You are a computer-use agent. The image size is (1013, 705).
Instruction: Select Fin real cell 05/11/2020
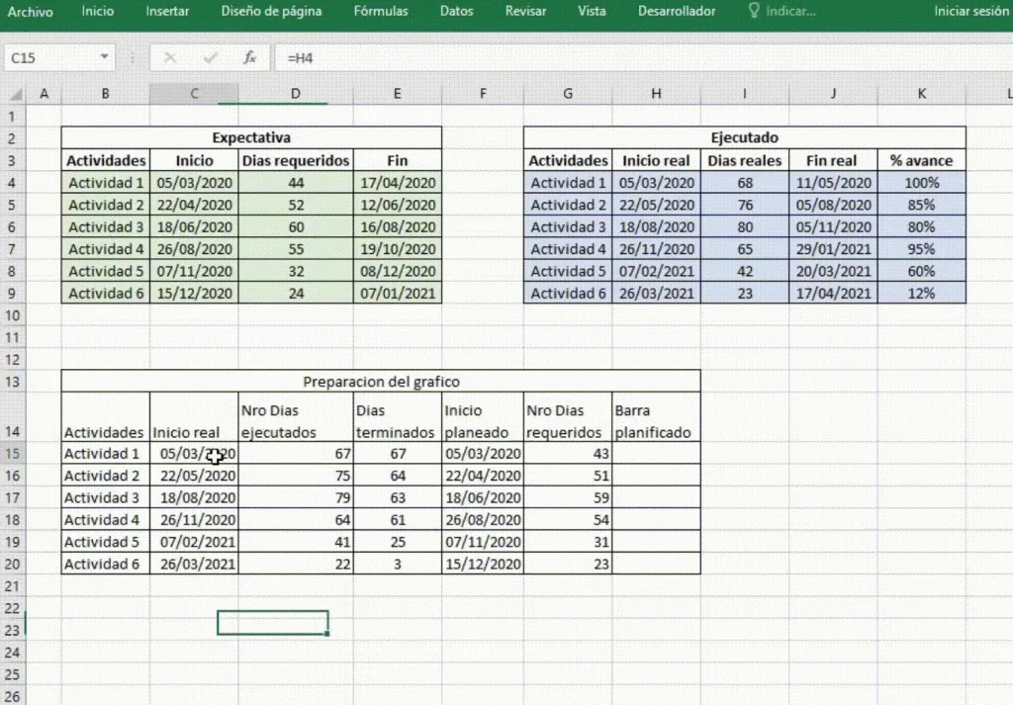[833, 226]
